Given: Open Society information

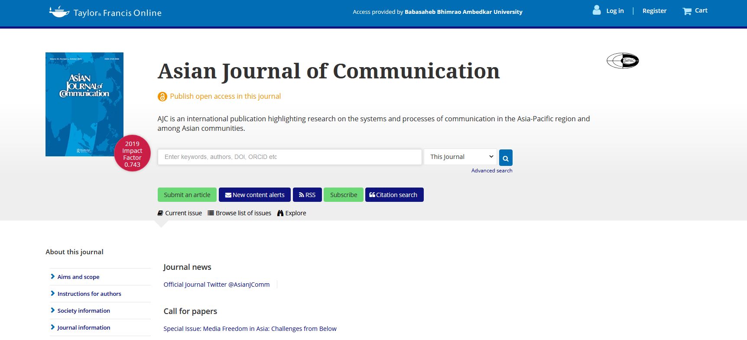Looking at the screenshot, I should click(84, 311).
